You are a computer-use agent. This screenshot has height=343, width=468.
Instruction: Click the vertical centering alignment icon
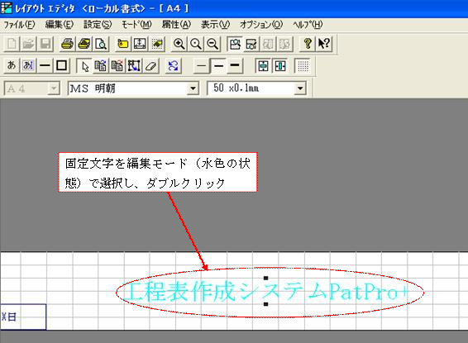click(263, 65)
